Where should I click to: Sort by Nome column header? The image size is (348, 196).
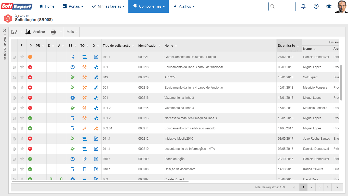(220, 46)
